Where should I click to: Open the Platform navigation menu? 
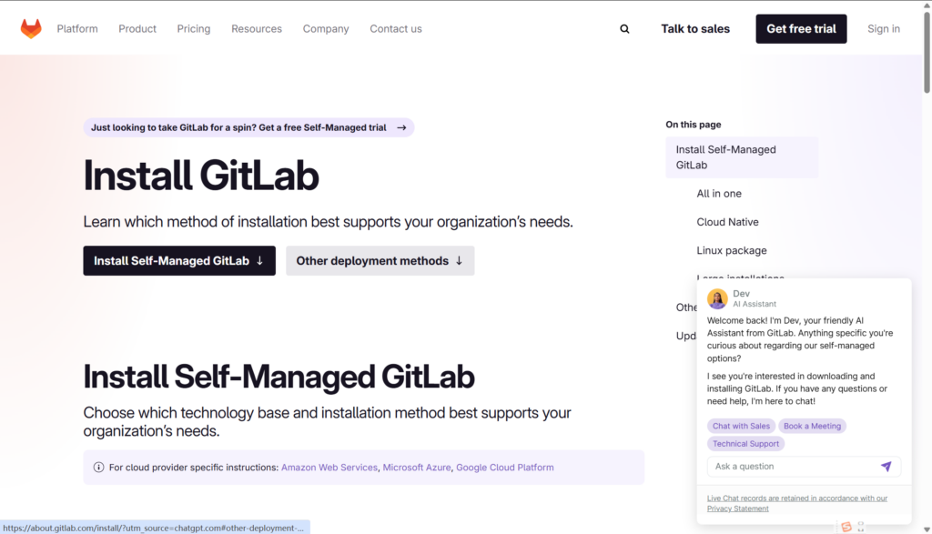[x=77, y=29]
